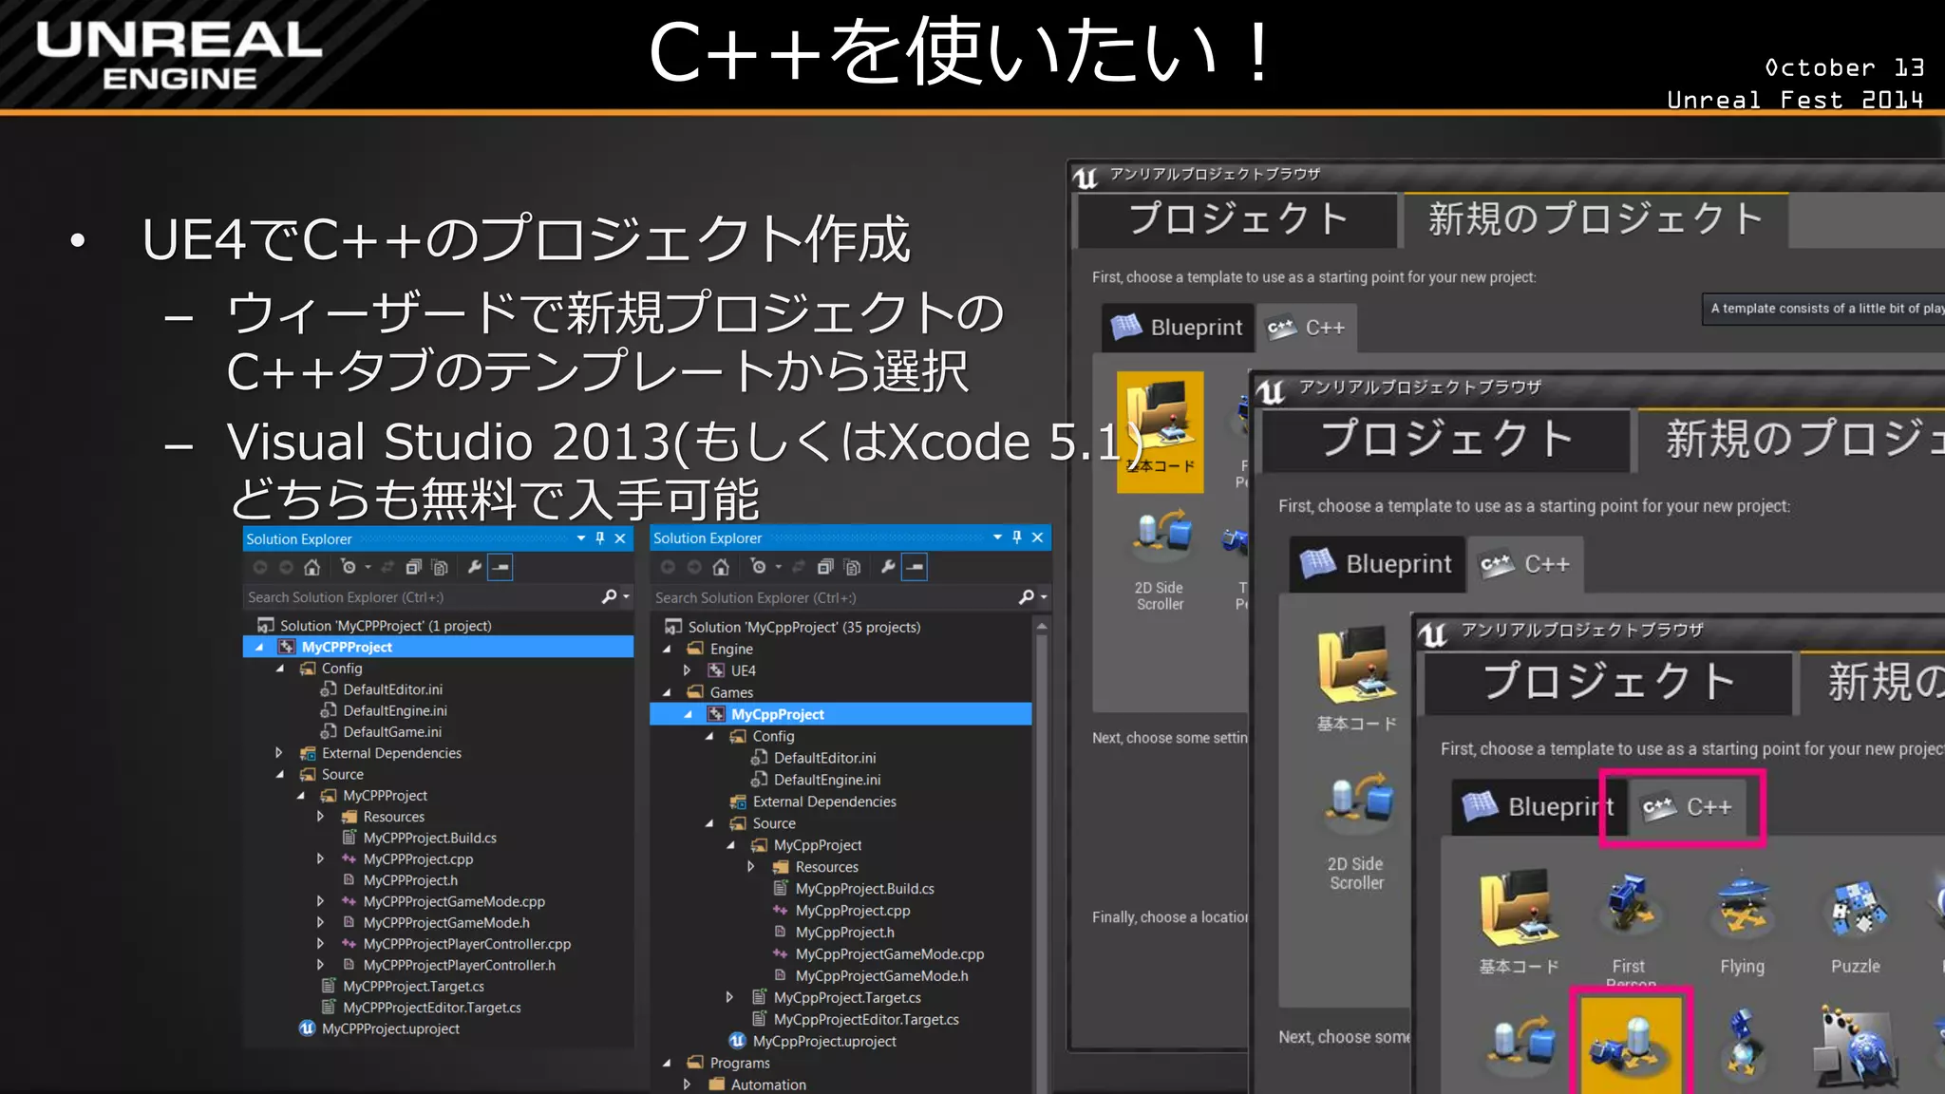Viewport: 1945px width, 1094px height.
Task: Expand Automation folder in right Solution Explorer
Action: (688, 1085)
